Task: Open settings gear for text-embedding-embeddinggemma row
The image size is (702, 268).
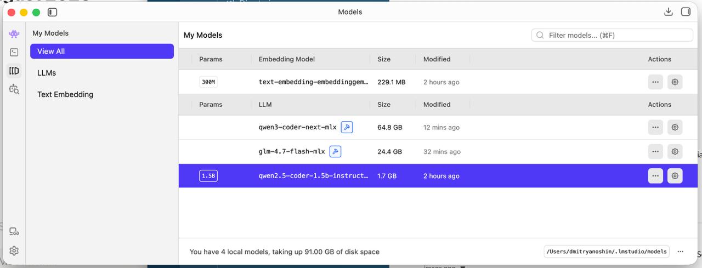Action: pyautogui.click(x=675, y=82)
